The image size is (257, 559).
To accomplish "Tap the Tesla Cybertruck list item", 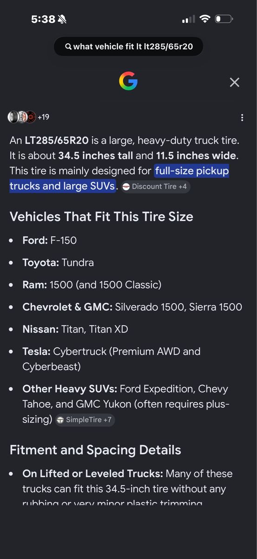I will click(x=112, y=359).
